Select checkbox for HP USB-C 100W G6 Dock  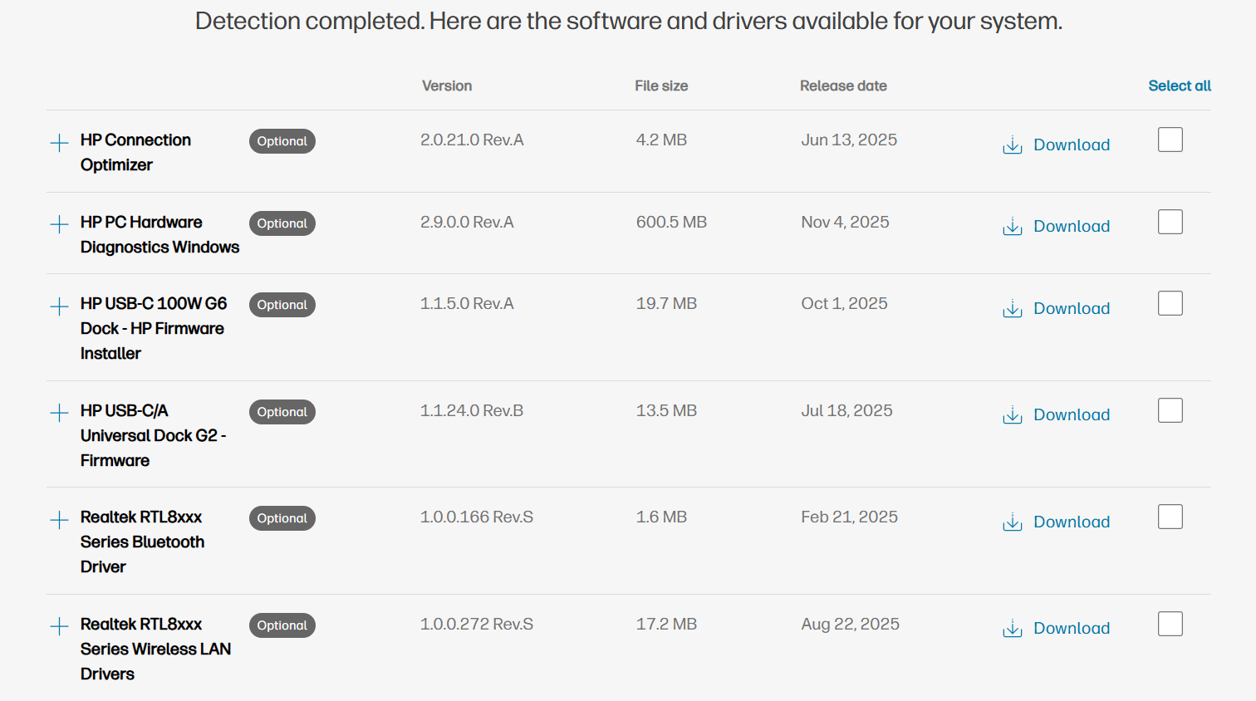[1170, 303]
